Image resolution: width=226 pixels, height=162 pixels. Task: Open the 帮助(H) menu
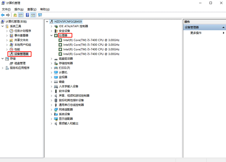click(x=45, y=9)
